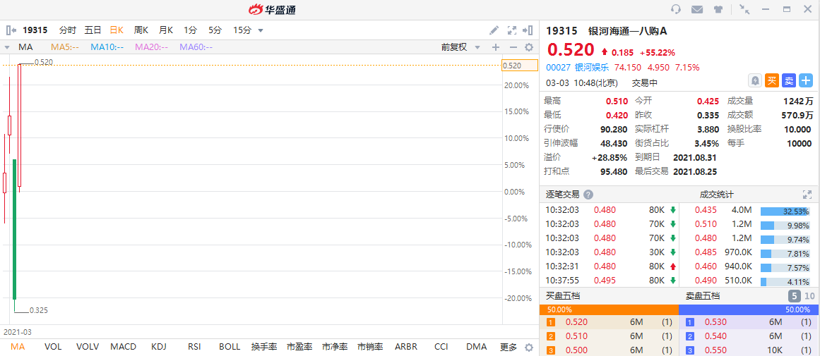Select the MA tab in bottom bar
This screenshot has height=356, width=820.
18,347
